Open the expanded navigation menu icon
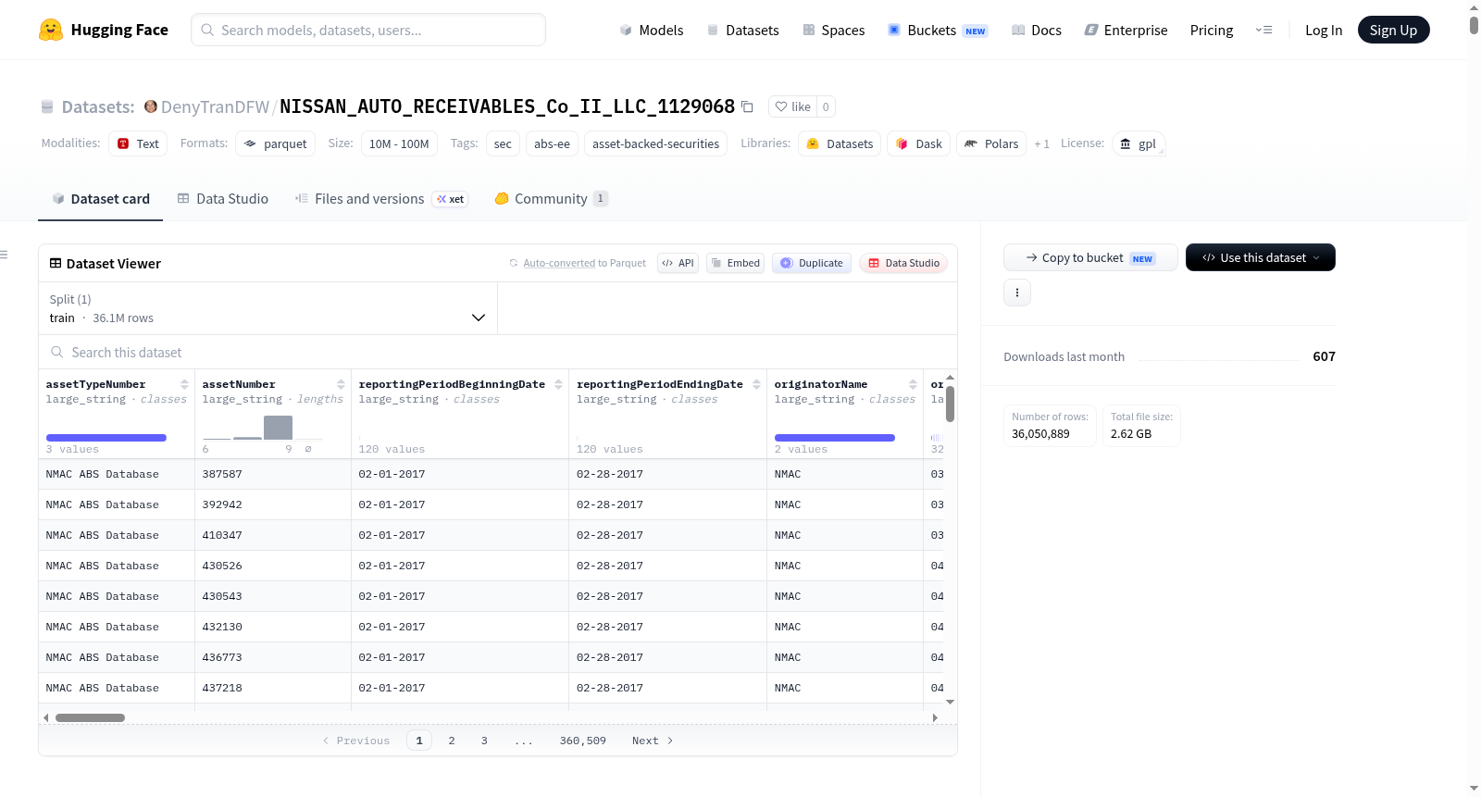 point(1263,31)
